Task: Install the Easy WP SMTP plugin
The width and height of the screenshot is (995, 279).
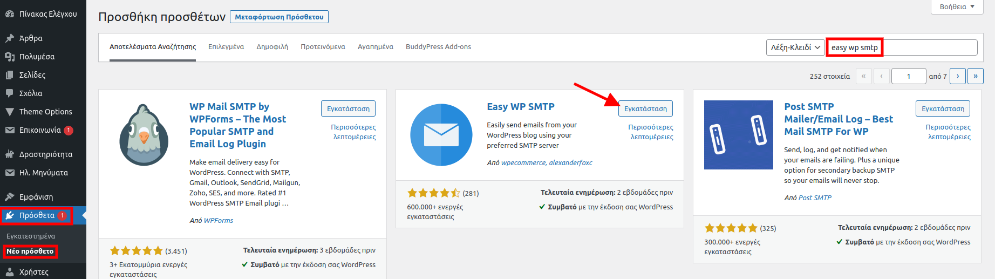Action: coord(645,108)
